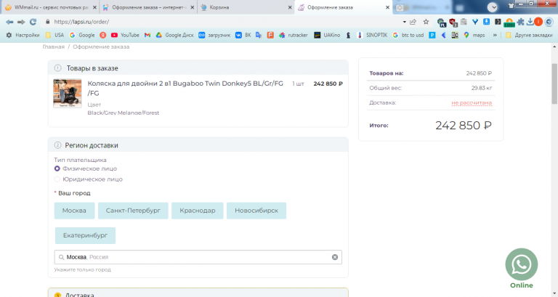558x297 pixels.
Task: Choose Новосибирск city button
Action: pos(256,211)
